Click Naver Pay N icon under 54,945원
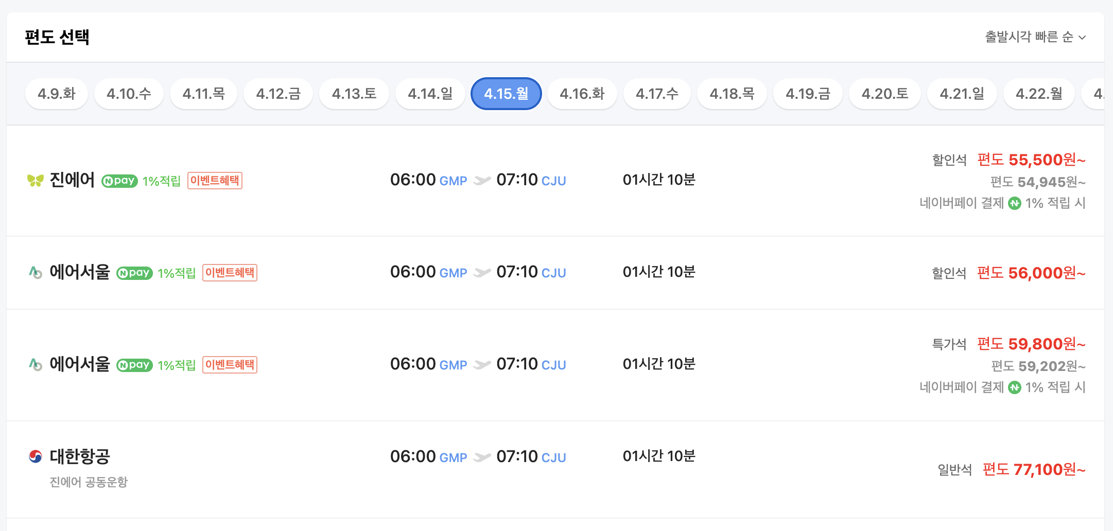 click(x=1015, y=203)
